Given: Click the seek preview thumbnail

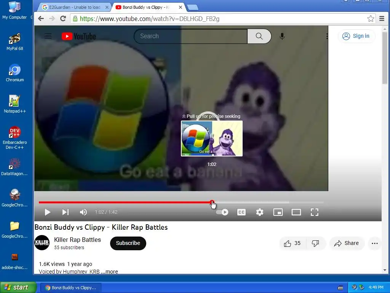Looking at the screenshot, I should coord(212,138).
